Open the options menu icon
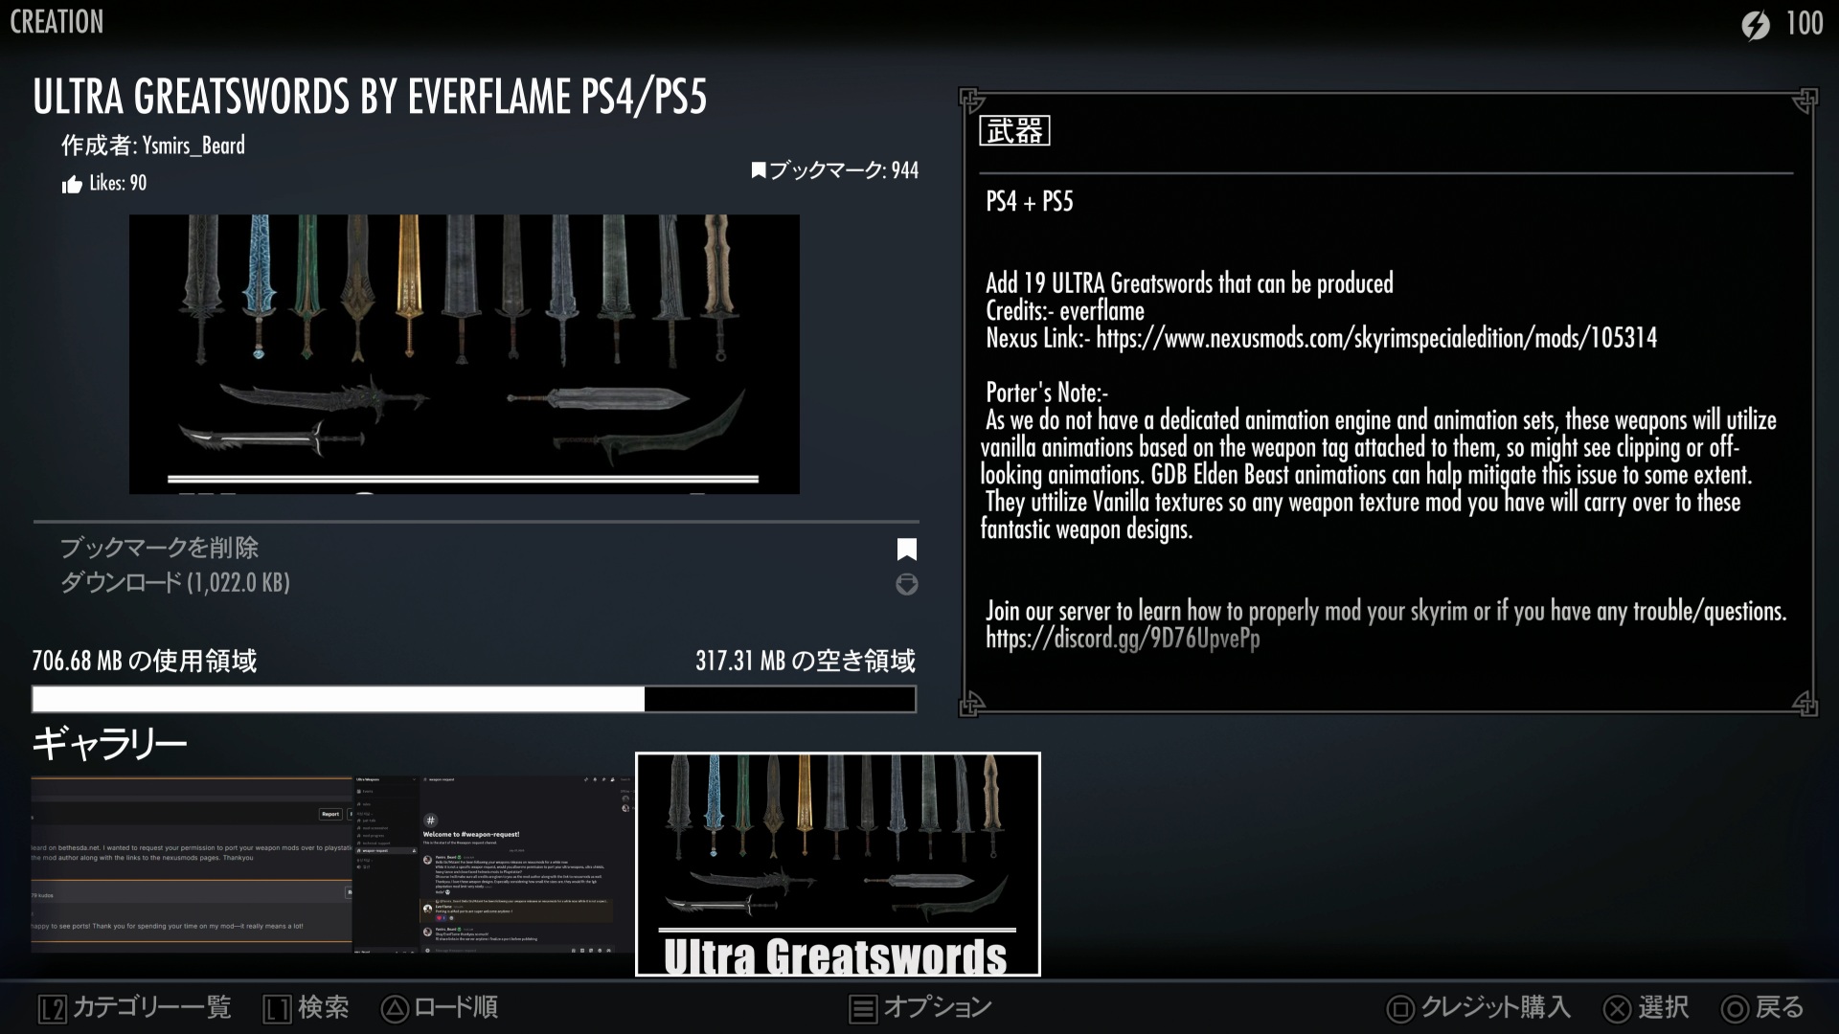The image size is (1839, 1034). tap(863, 1008)
